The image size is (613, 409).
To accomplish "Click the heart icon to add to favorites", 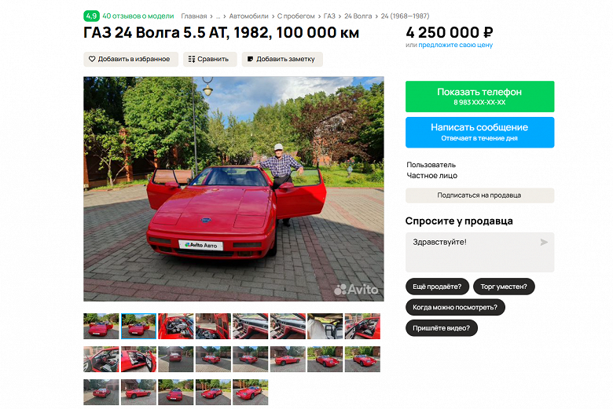I will tap(92, 59).
